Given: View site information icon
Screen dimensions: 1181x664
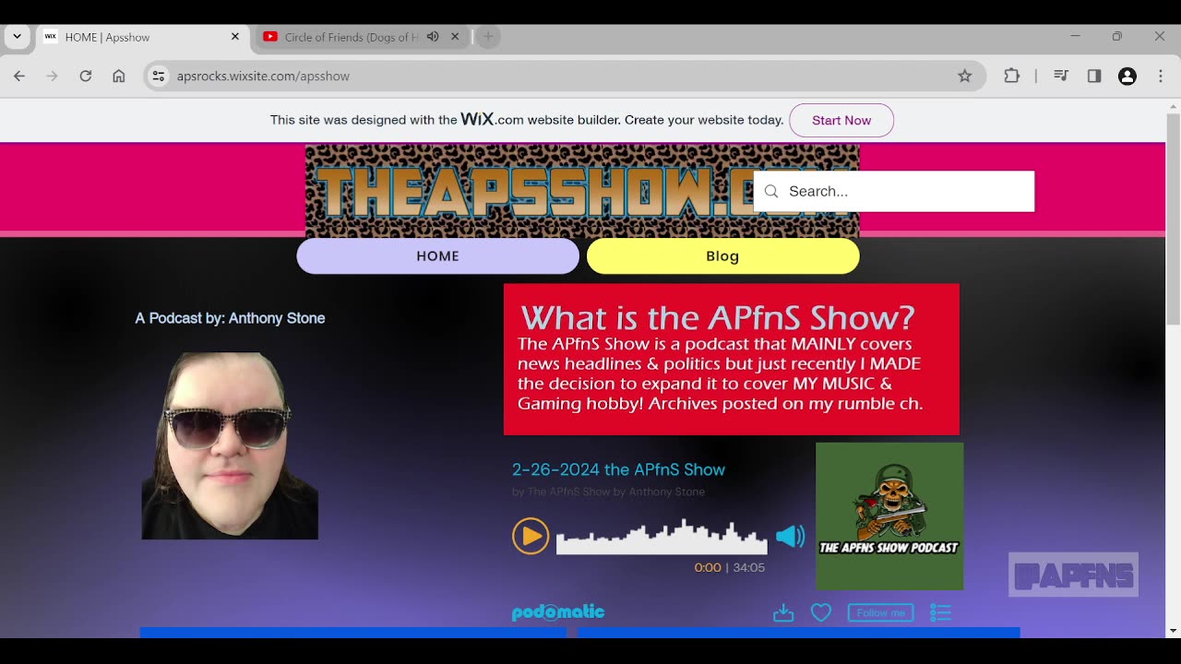Looking at the screenshot, I should 159,76.
